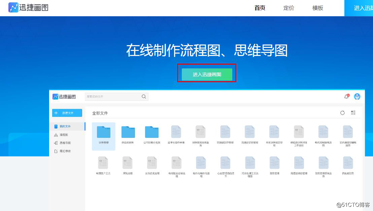Open the 室内温度控制电路图 file

pos(348,135)
